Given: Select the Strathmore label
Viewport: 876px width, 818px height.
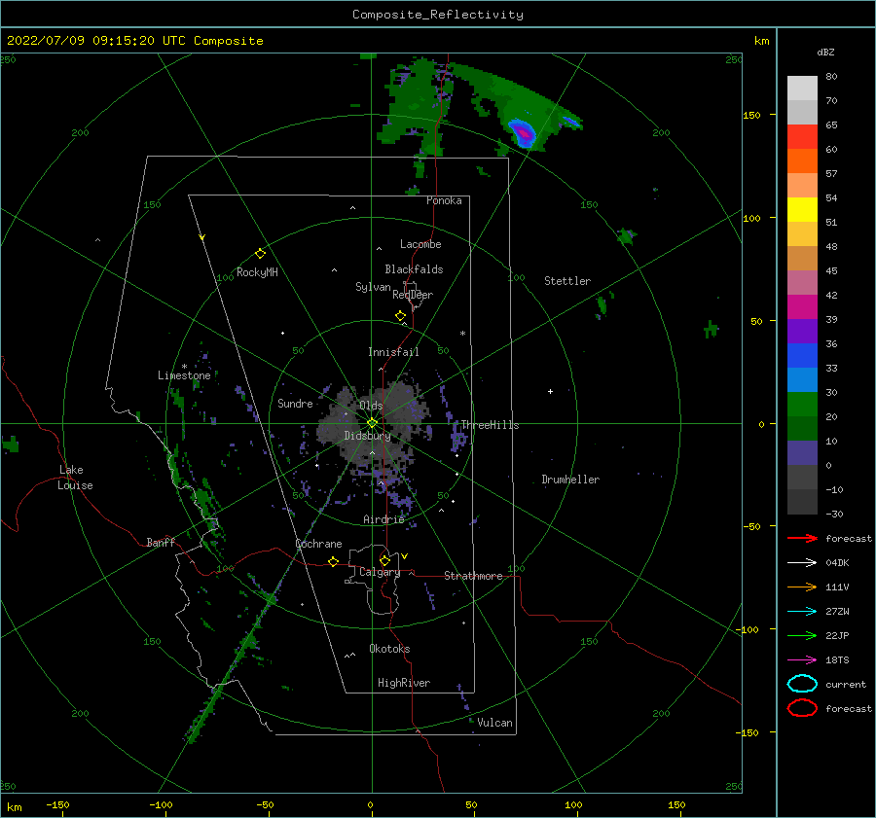Looking at the screenshot, I should pos(473,576).
